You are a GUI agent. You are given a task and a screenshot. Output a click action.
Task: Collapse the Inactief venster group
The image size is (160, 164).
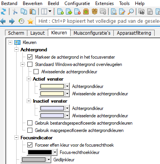point(29,101)
